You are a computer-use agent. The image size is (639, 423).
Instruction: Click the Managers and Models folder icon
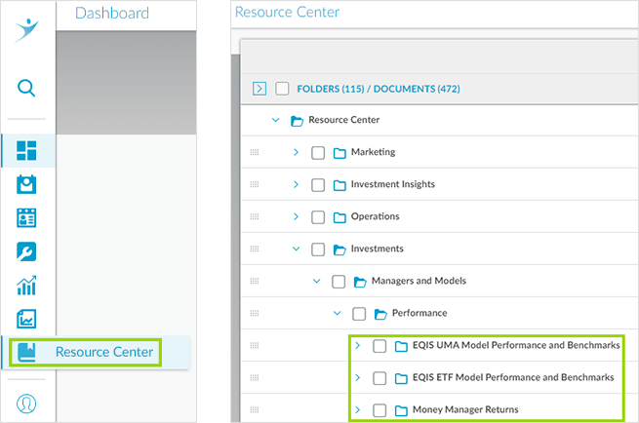(360, 282)
